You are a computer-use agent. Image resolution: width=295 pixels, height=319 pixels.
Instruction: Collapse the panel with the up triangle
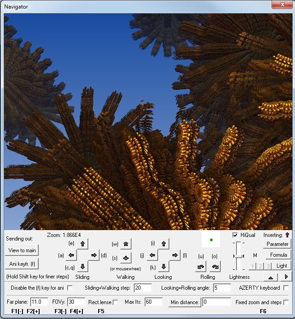(270, 277)
